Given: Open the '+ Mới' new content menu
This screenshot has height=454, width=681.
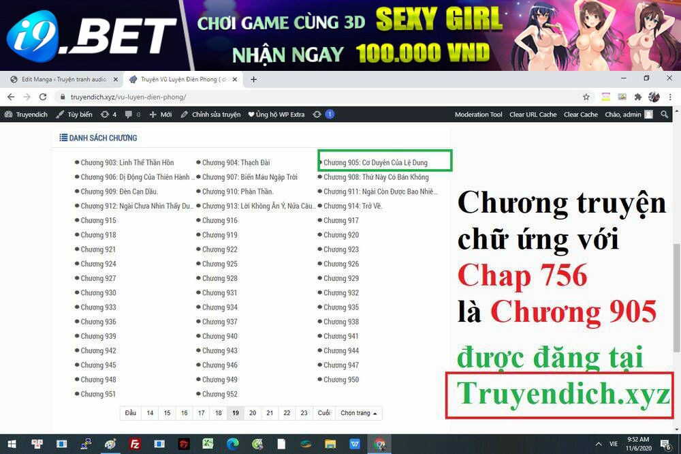Looking at the screenshot, I should pyautogui.click(x=161, y=115).
